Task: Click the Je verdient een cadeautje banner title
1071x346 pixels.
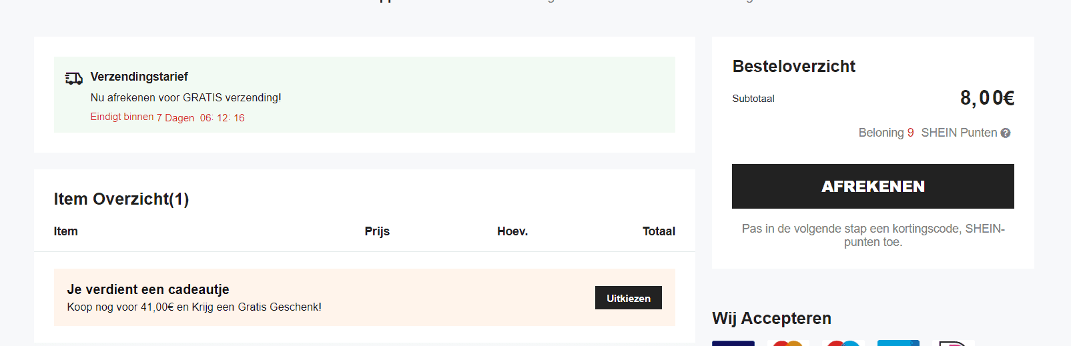Action: point(148,289)
